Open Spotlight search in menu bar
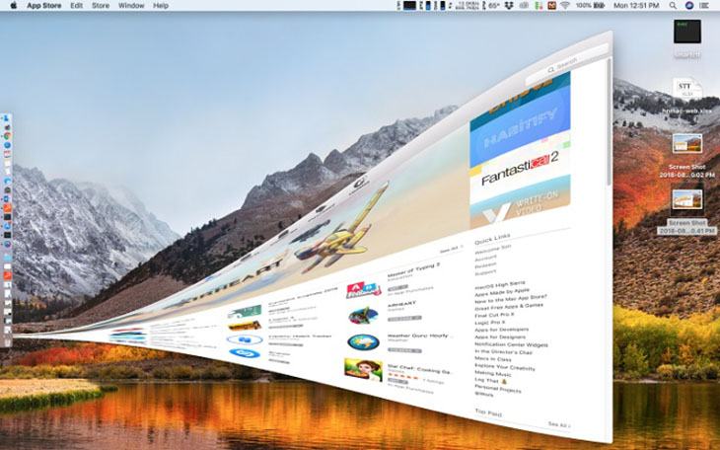This screenshot has width=720, height=450. 673,6
